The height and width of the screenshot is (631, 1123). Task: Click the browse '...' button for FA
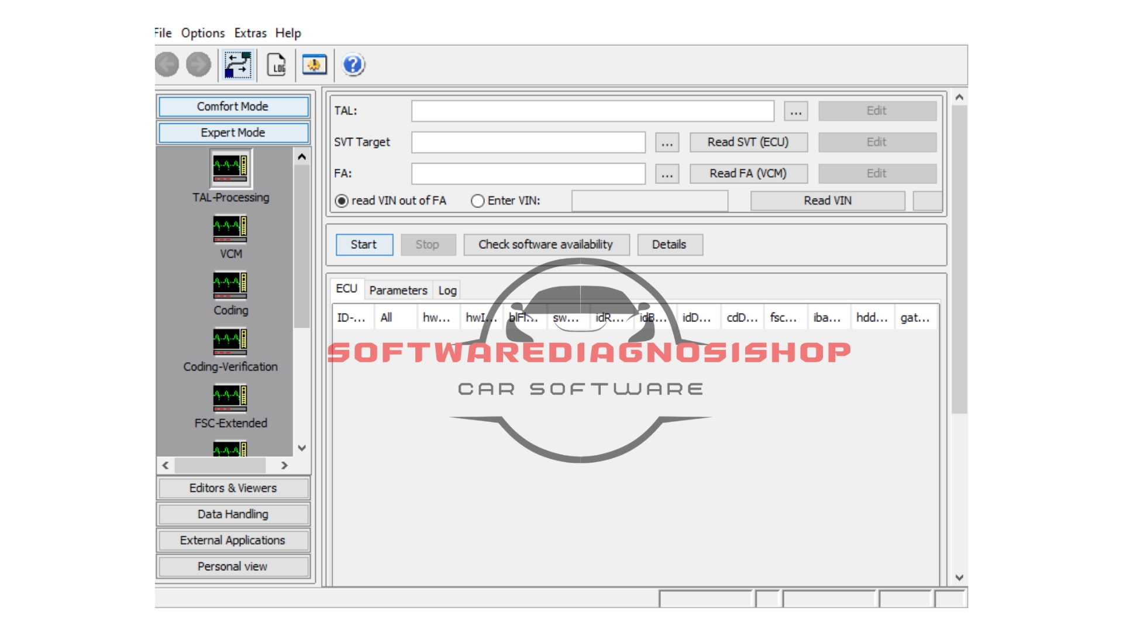(x=667, y=174)
